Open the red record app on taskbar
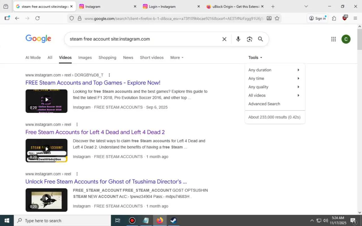Image resolution: width=362 pixels, height=226 pixels. pyautogui.click(x=132, y=221)
